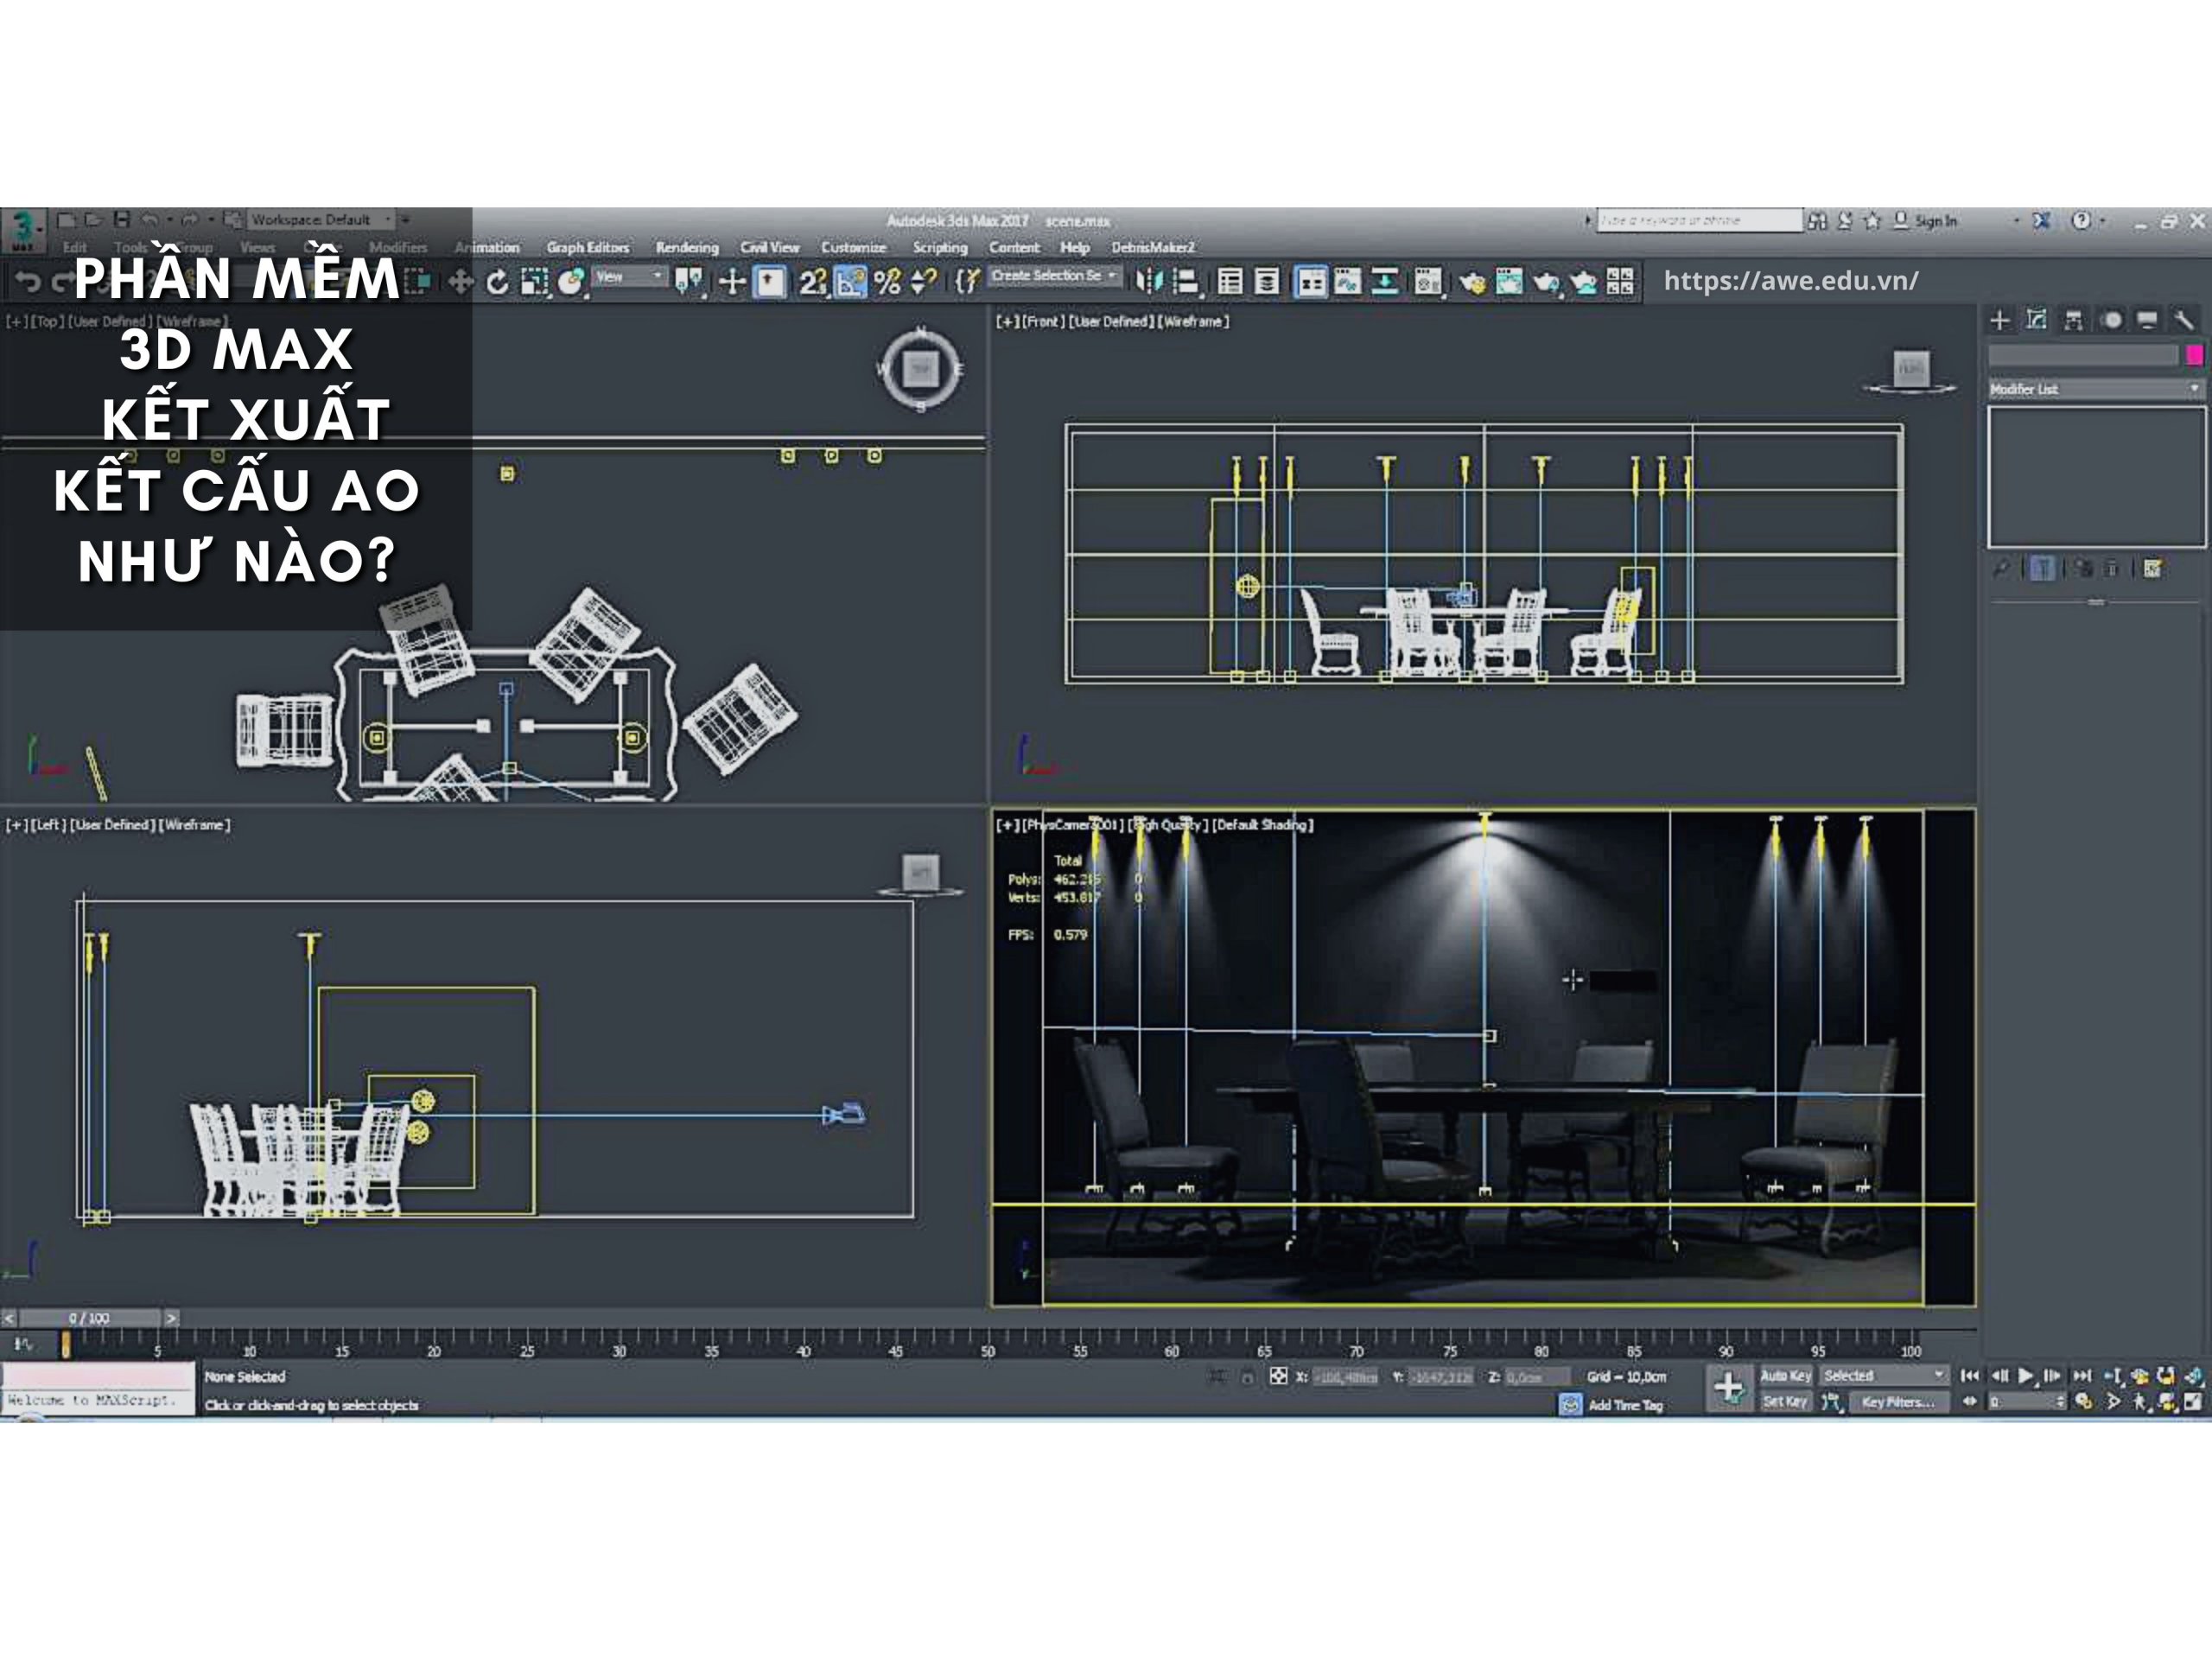Image resolution: width=2212 pixels, height=1659 pixels.
Task: Open the Create tab in command panel
Action: (x=1999, y=320)
